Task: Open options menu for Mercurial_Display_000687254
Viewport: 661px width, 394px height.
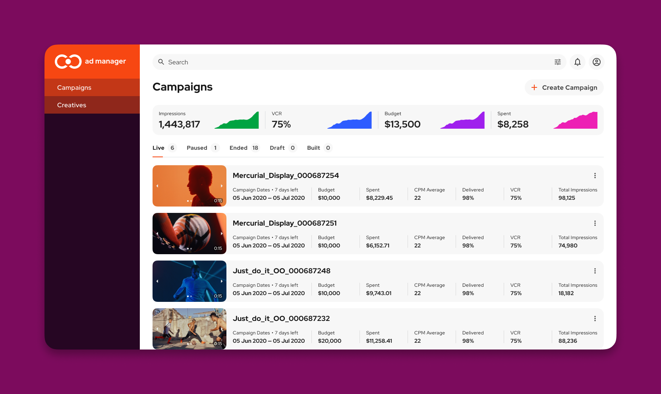Action: click(x=595, y=176)
